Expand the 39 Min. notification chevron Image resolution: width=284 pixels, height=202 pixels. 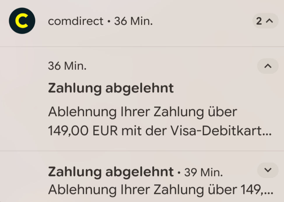(268, 170)
